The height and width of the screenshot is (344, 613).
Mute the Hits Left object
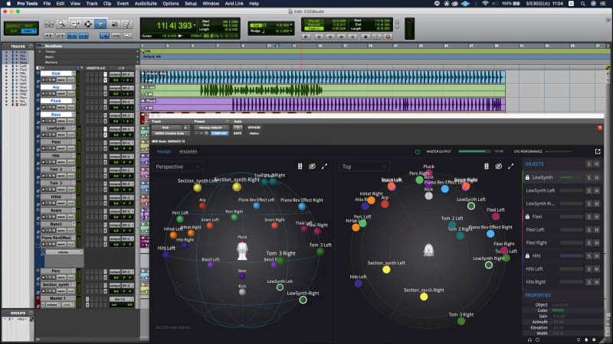pos(597,269)
